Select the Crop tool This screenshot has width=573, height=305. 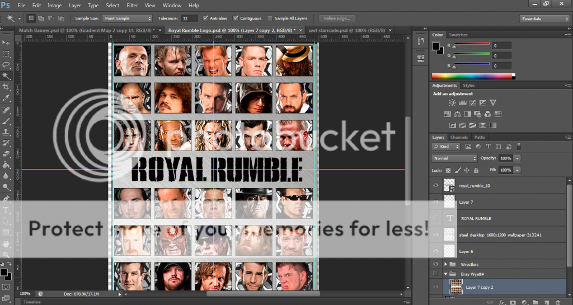[6, 87]
